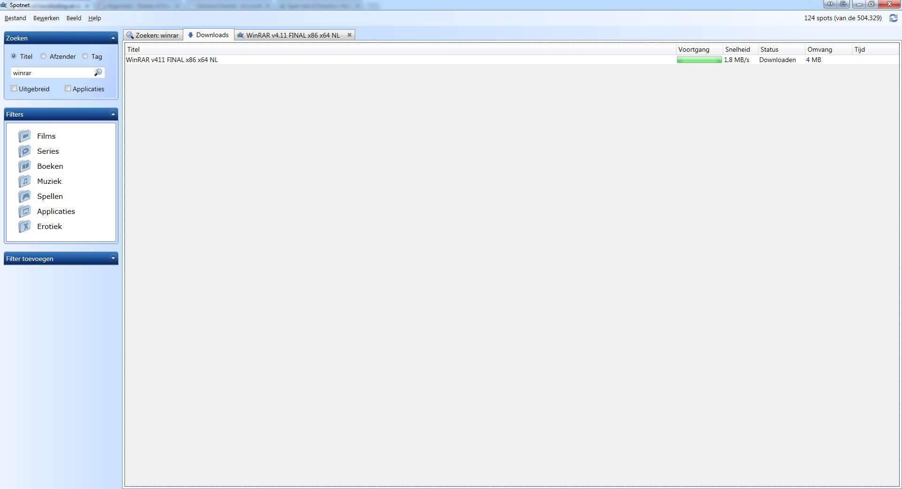Viewport: 902px width, 489px height.
Task: Open the Spellen filter folder icon
Action: pos(24,196)
